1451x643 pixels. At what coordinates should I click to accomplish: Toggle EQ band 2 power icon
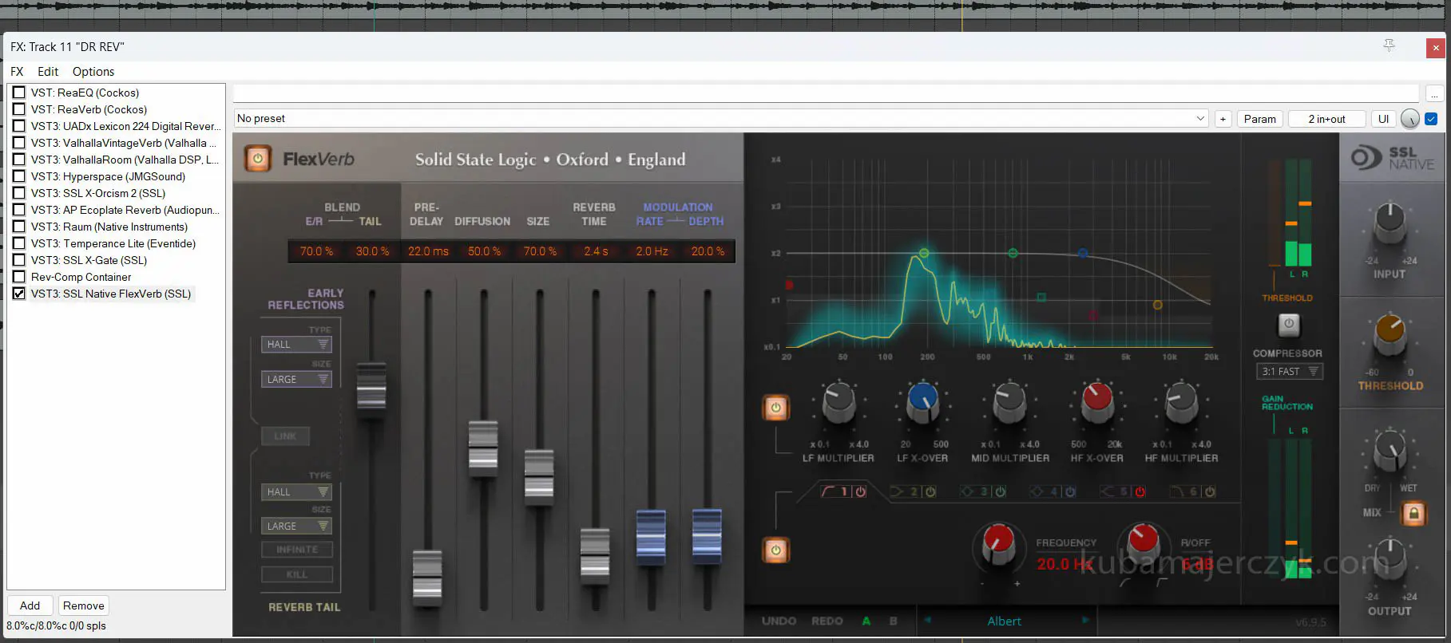[x=930, y=492]
